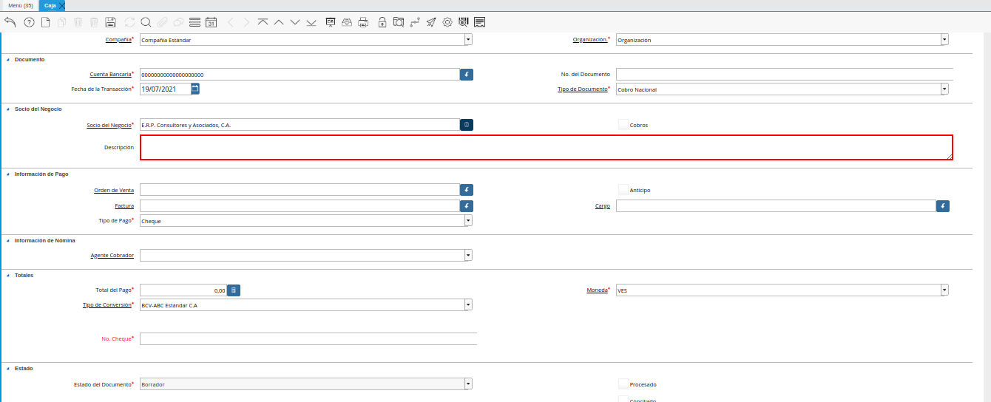Image resolution: width=991 pixels, height=402 pixels.
Task: Open the Tipo de Documento dropdown
Action: (x=944, y=89)
